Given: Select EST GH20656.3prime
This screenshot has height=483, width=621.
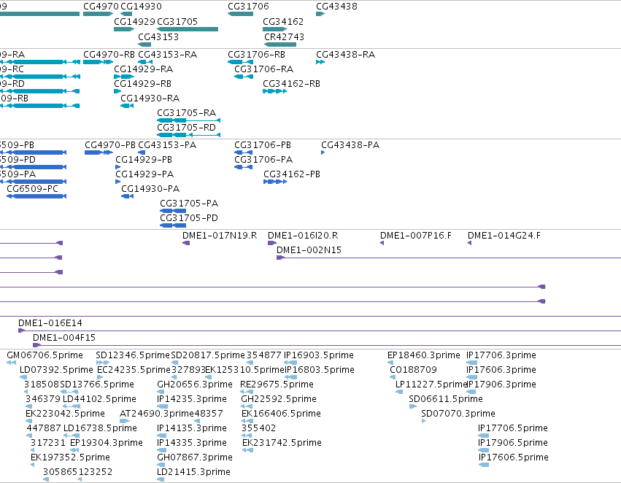Looking at the screenshot, I should click(x=195, y=385).
